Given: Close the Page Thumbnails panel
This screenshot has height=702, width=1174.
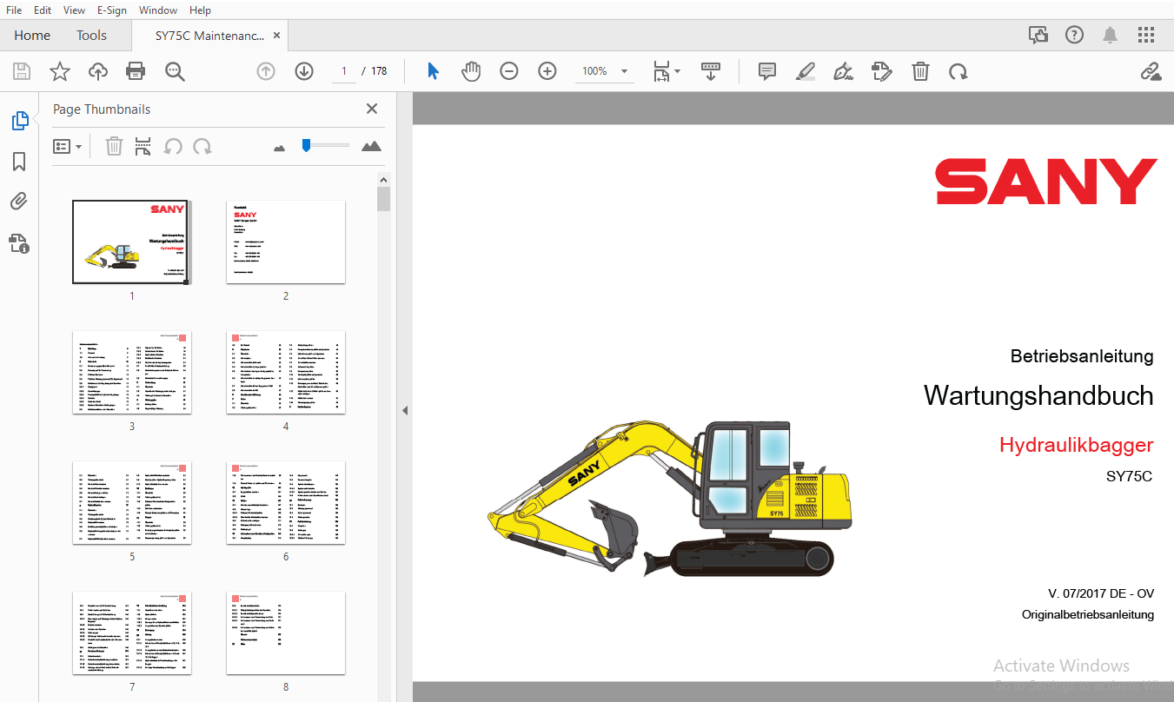Looking at the screenshot, I should (x=372, y=109).
